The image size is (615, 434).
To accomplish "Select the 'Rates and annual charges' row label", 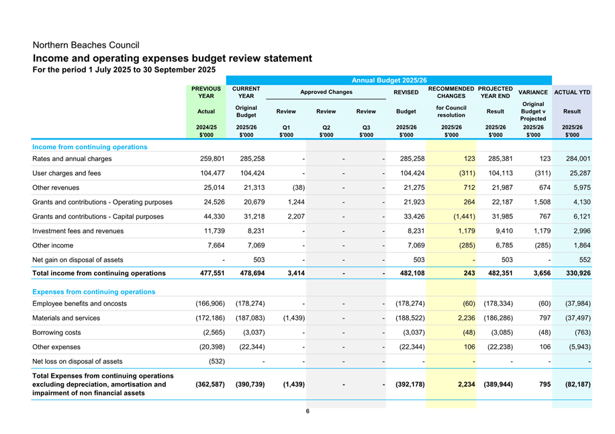I will 72,159.
